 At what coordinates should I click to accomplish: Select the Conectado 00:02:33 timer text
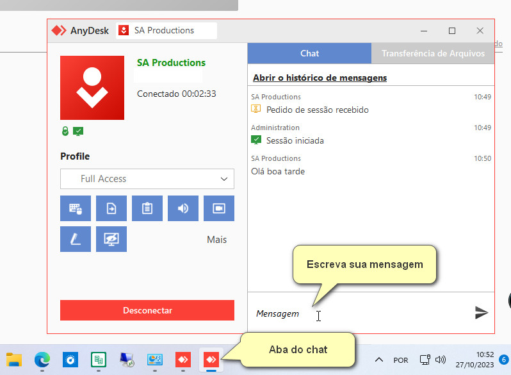(x=176, y=94)
